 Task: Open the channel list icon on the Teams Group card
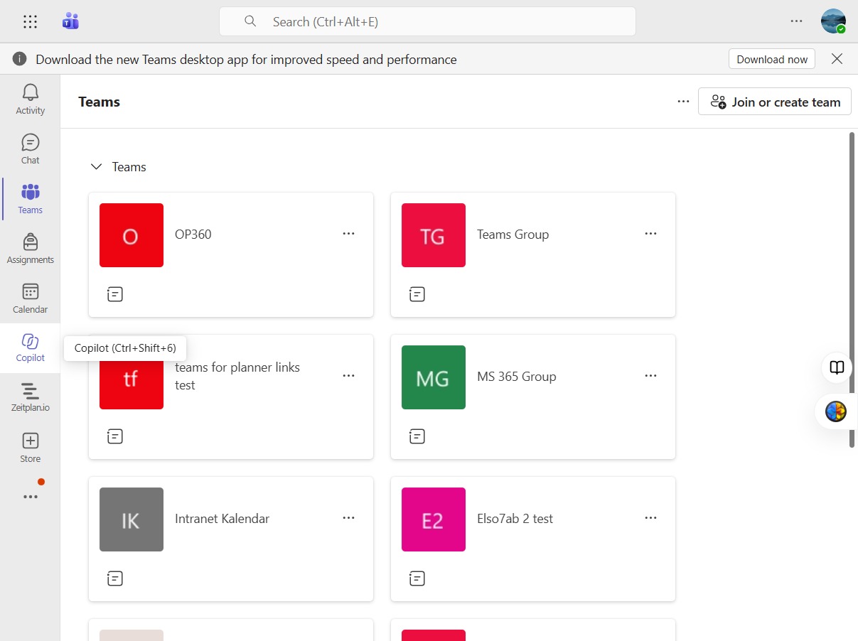coord(417,294)
